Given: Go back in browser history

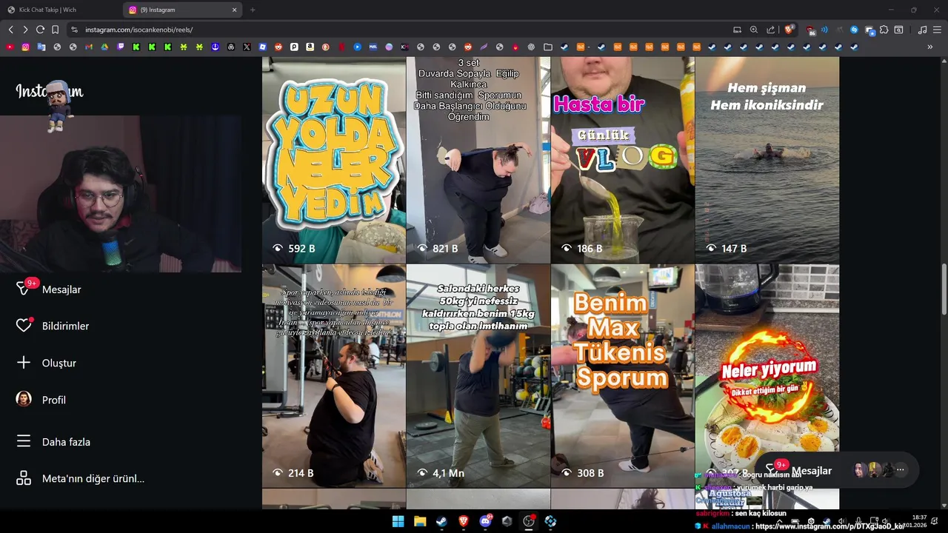Looking at the screenshot, I should (x=10, y=30).
